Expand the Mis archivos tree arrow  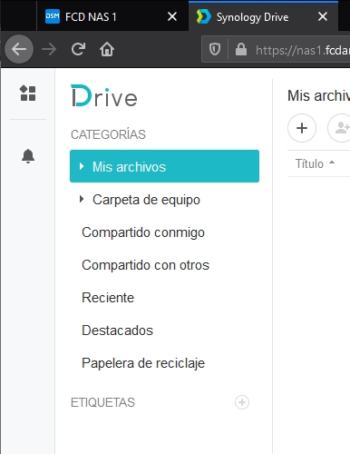[x=82, y=166]
